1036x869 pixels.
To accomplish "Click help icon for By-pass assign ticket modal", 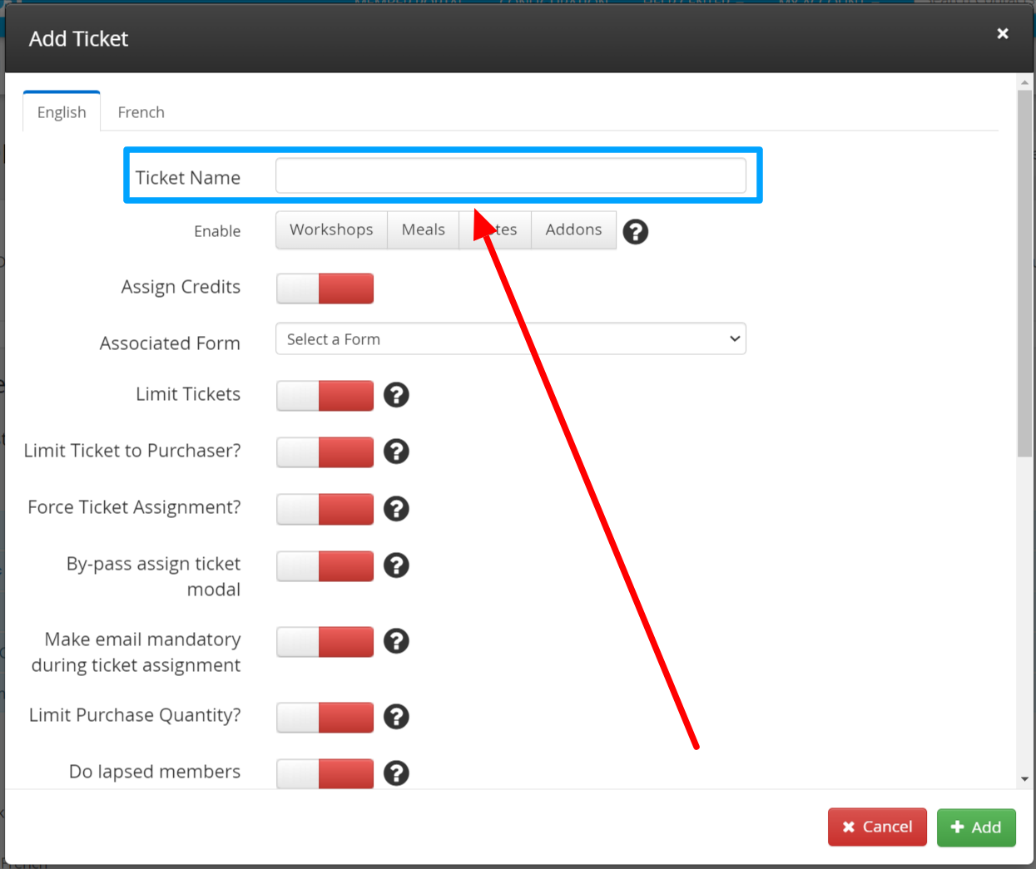I will click(x=396, y=565).
